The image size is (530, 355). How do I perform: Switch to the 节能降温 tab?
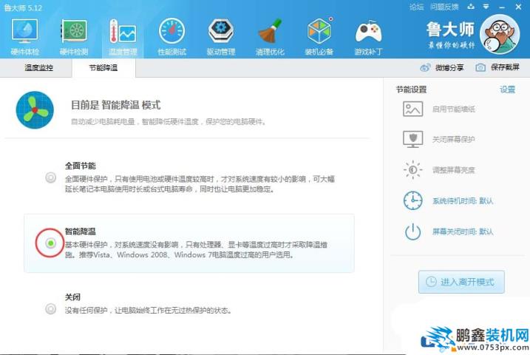click(x=103, y=67)
